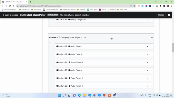The height and width of the screenshot is (98, 174).
Task: Open chat app from taskbar
Action: point(74,95)
